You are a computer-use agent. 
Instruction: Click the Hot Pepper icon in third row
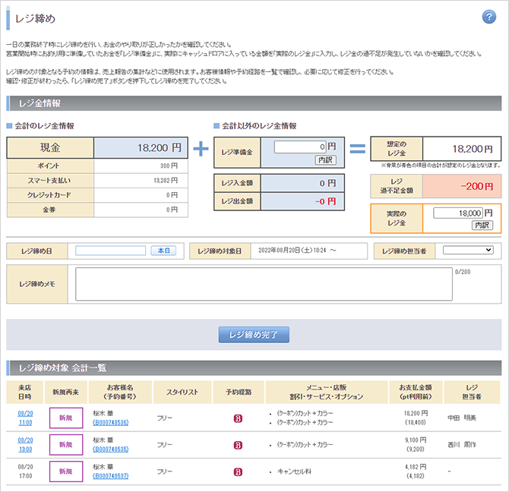(238, 471)
